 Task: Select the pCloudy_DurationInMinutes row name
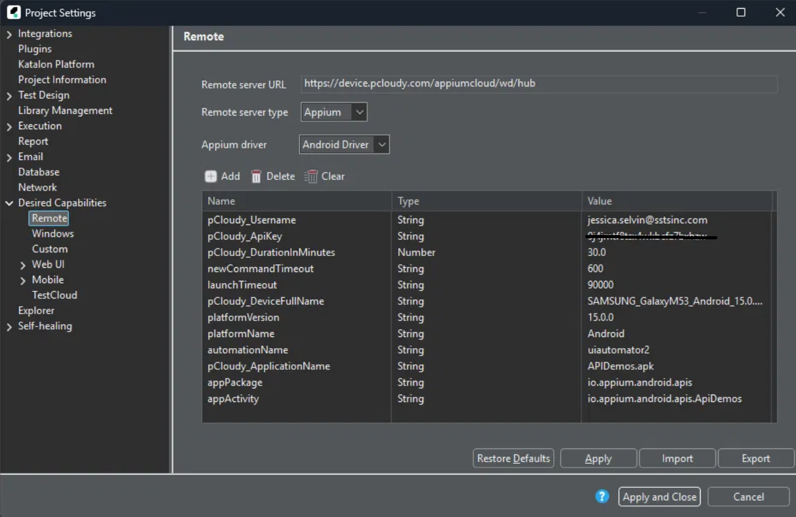(x=271, y=252)
